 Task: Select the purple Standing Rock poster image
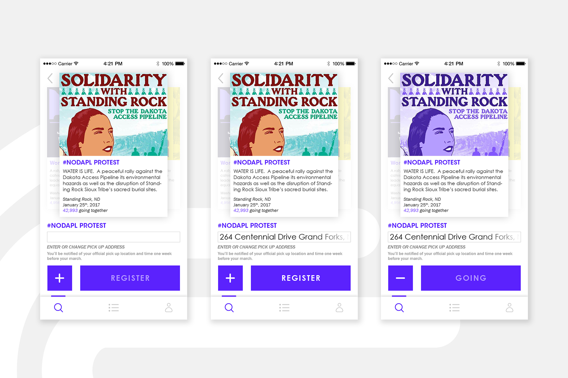pos(454,114)
